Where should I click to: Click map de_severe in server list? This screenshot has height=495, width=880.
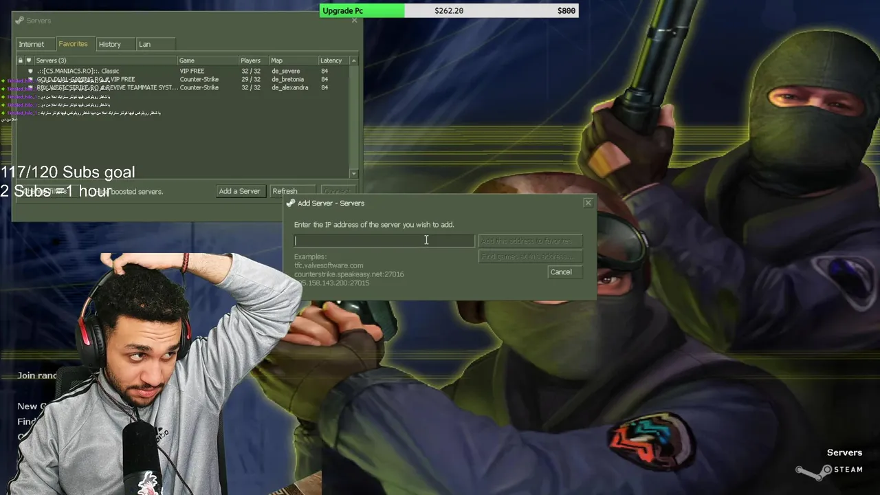tap(285, 71)
